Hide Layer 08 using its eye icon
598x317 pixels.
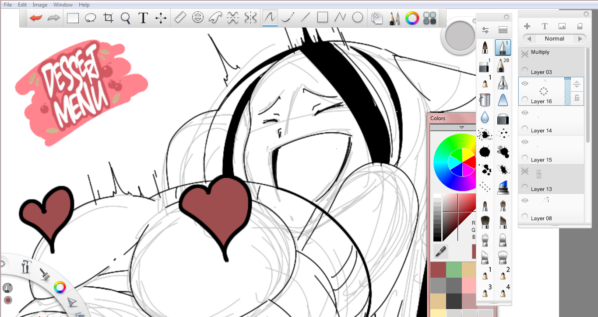525,200
